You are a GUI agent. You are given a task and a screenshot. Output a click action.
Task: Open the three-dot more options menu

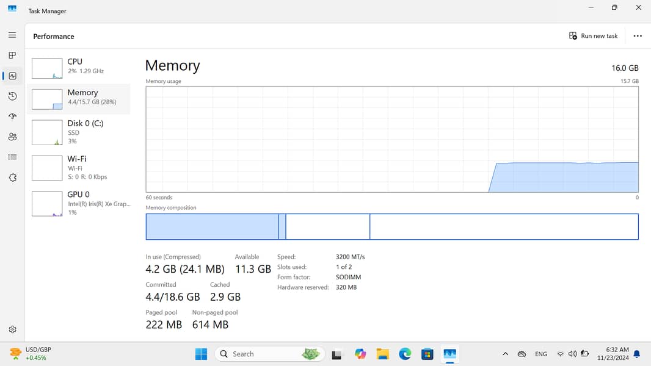pyautogui.click(x=638, y=36)
